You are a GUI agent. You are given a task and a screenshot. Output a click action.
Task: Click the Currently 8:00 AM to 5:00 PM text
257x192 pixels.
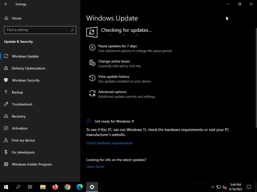point(119,66)
